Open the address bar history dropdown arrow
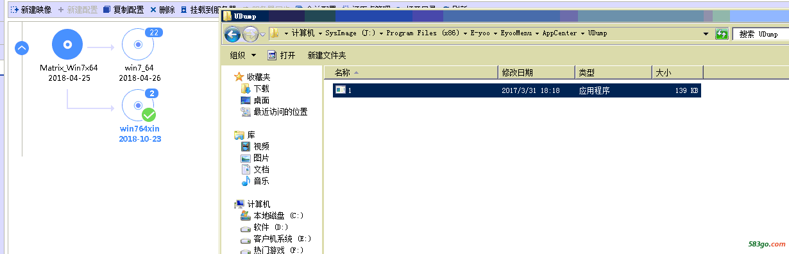This screenshot has width=789, height=254. [x=706, y=34]
